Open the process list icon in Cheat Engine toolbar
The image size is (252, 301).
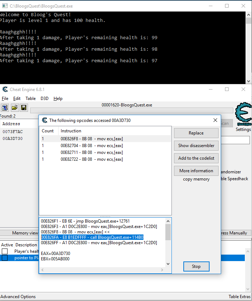pyautogui.click(x=5, y=108)
